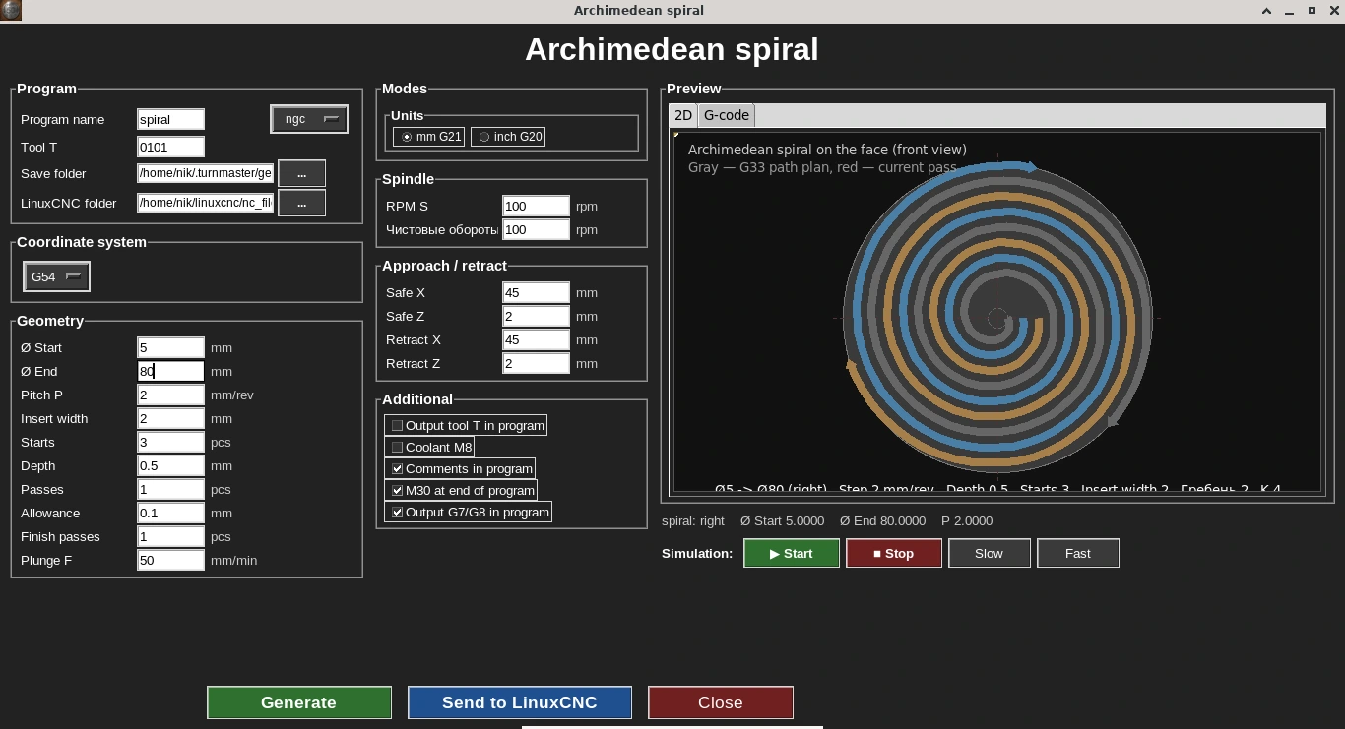Edit the Allowance field
The height and width of the screenshot is (729, 1345).
click(x=170, y=513)
